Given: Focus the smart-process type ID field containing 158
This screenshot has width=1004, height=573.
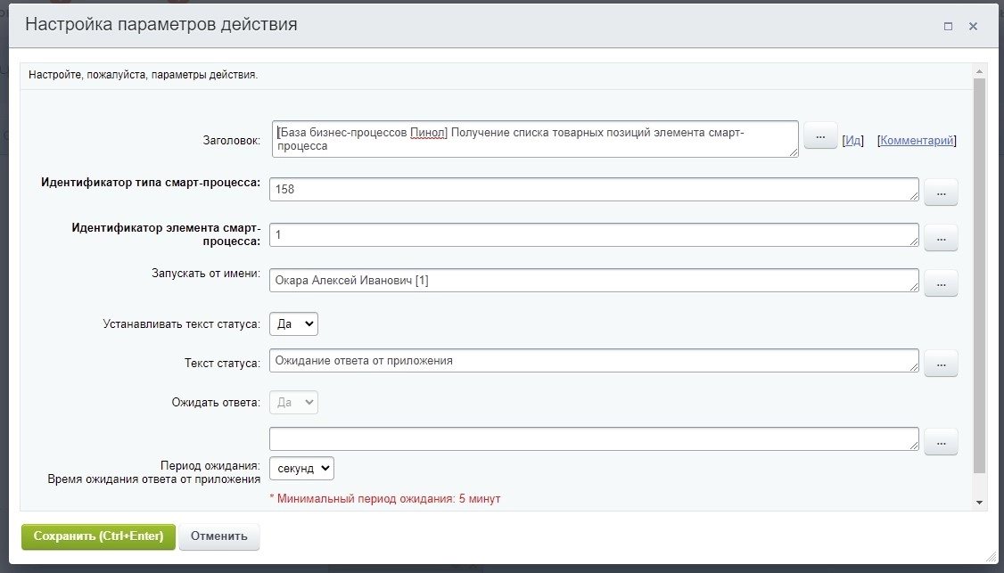Looking at the screenshot, I should (x=593, y=189).
